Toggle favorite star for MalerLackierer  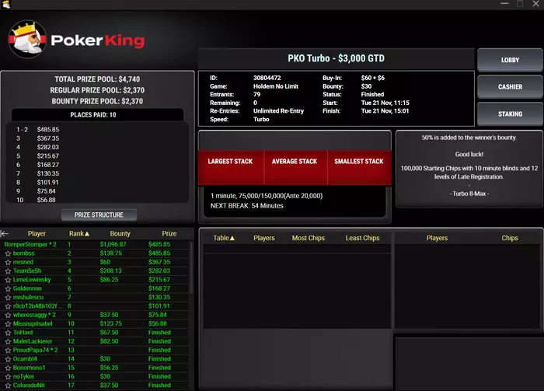point(8,341)
